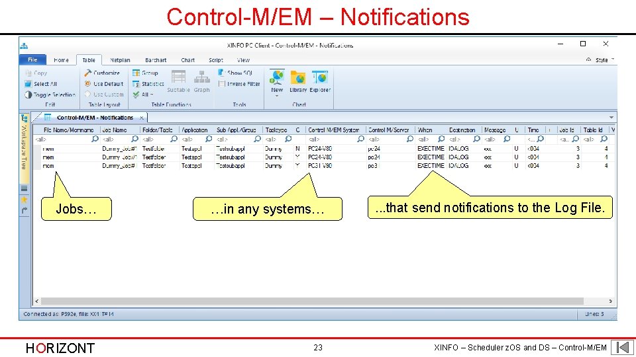Click Toggle Selection in the ribbon
This screenshot has height=357, width=636.
tap(50, 95)
